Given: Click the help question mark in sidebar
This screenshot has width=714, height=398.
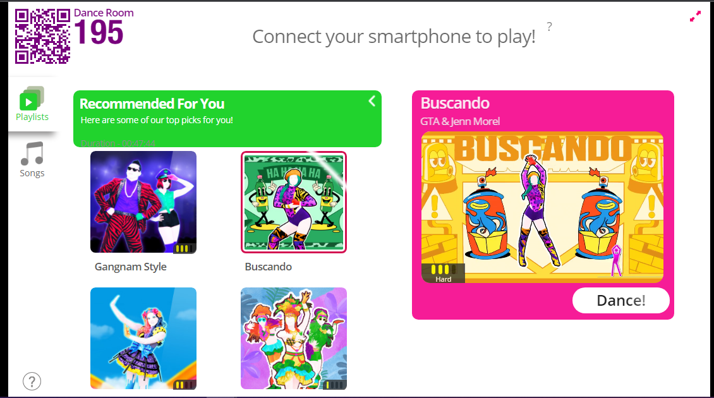Looking at the screenshot, I should [x=32, y=382].
